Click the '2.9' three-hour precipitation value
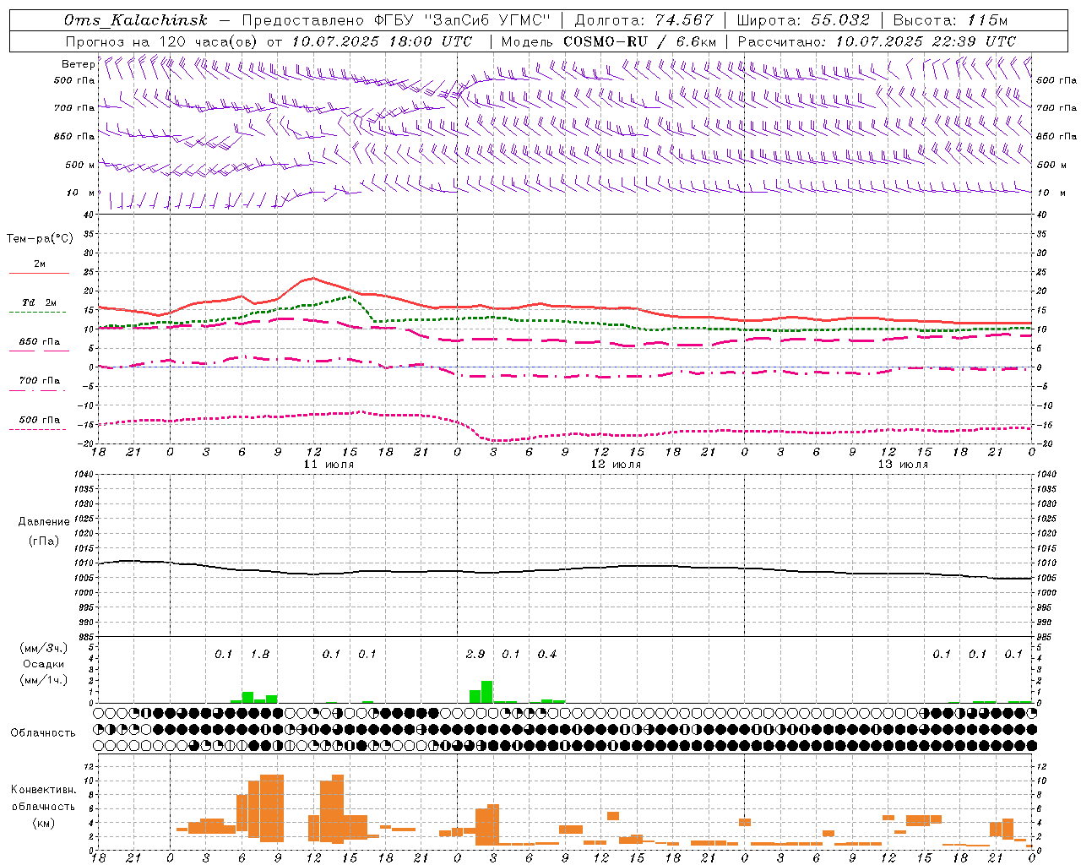 pos(475,655)
